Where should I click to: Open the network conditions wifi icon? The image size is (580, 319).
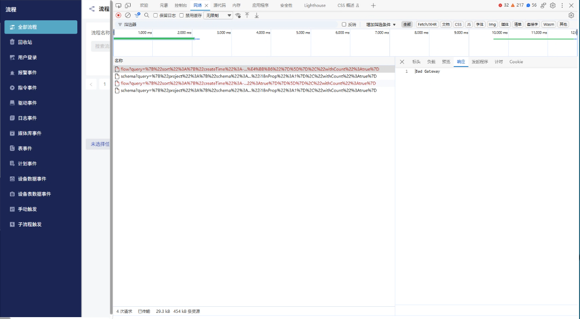click(x=238, y=15)
